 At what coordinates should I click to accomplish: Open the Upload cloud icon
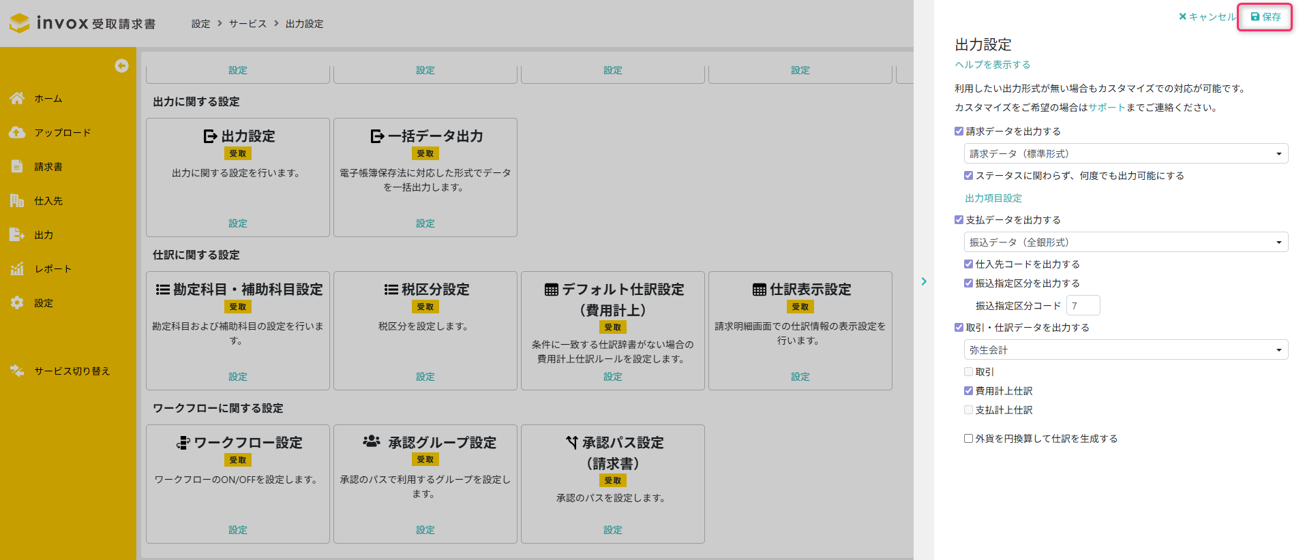pyautogui.click(x=17, y=132)
